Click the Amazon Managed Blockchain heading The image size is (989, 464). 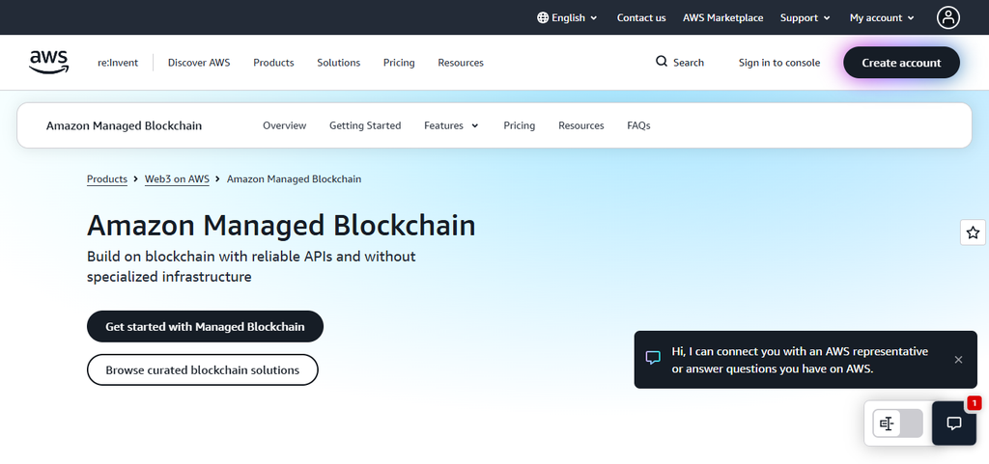[281, 226]
